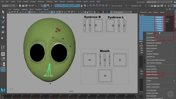Viewport: 176px width, 99px height.
Task: Open the Channel Box Edit menu
Action: 150,12
